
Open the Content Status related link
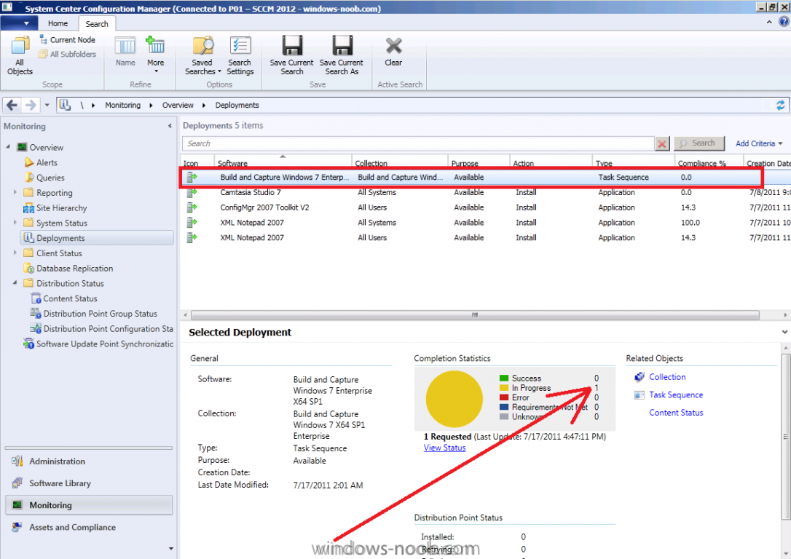[x=676, y=412]
